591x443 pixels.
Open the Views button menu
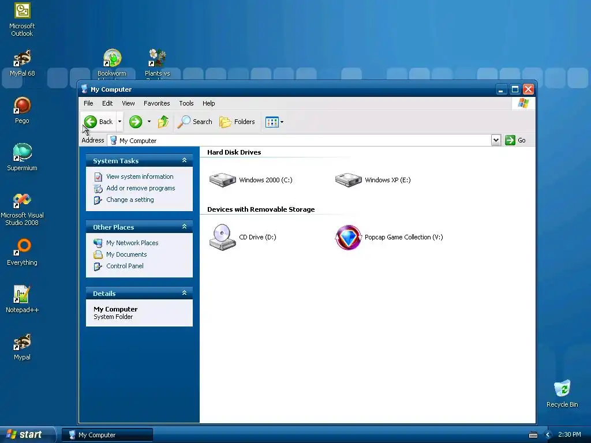tap(274, 122)
